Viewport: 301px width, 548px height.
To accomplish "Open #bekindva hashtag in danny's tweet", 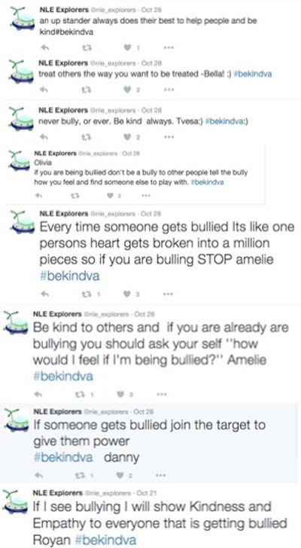I will (x=63, y=457).
